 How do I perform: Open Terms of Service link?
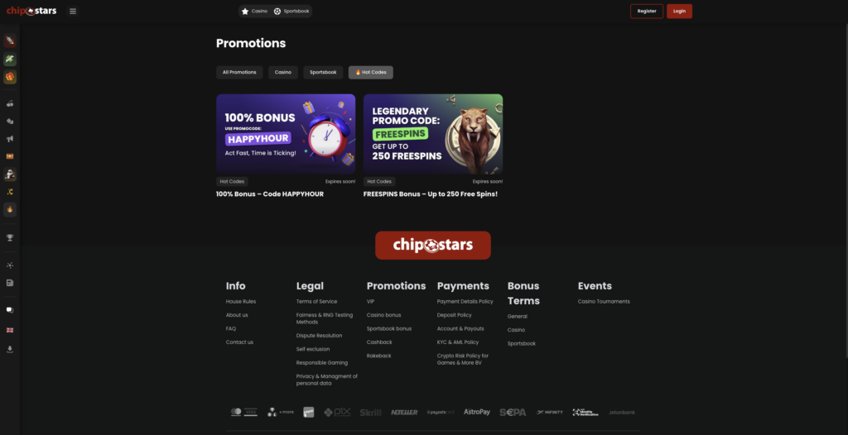click(x=317, y=302)
